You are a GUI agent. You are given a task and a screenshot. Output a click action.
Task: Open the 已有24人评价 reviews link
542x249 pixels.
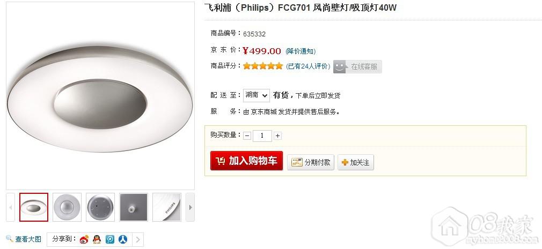click(308, 66)
